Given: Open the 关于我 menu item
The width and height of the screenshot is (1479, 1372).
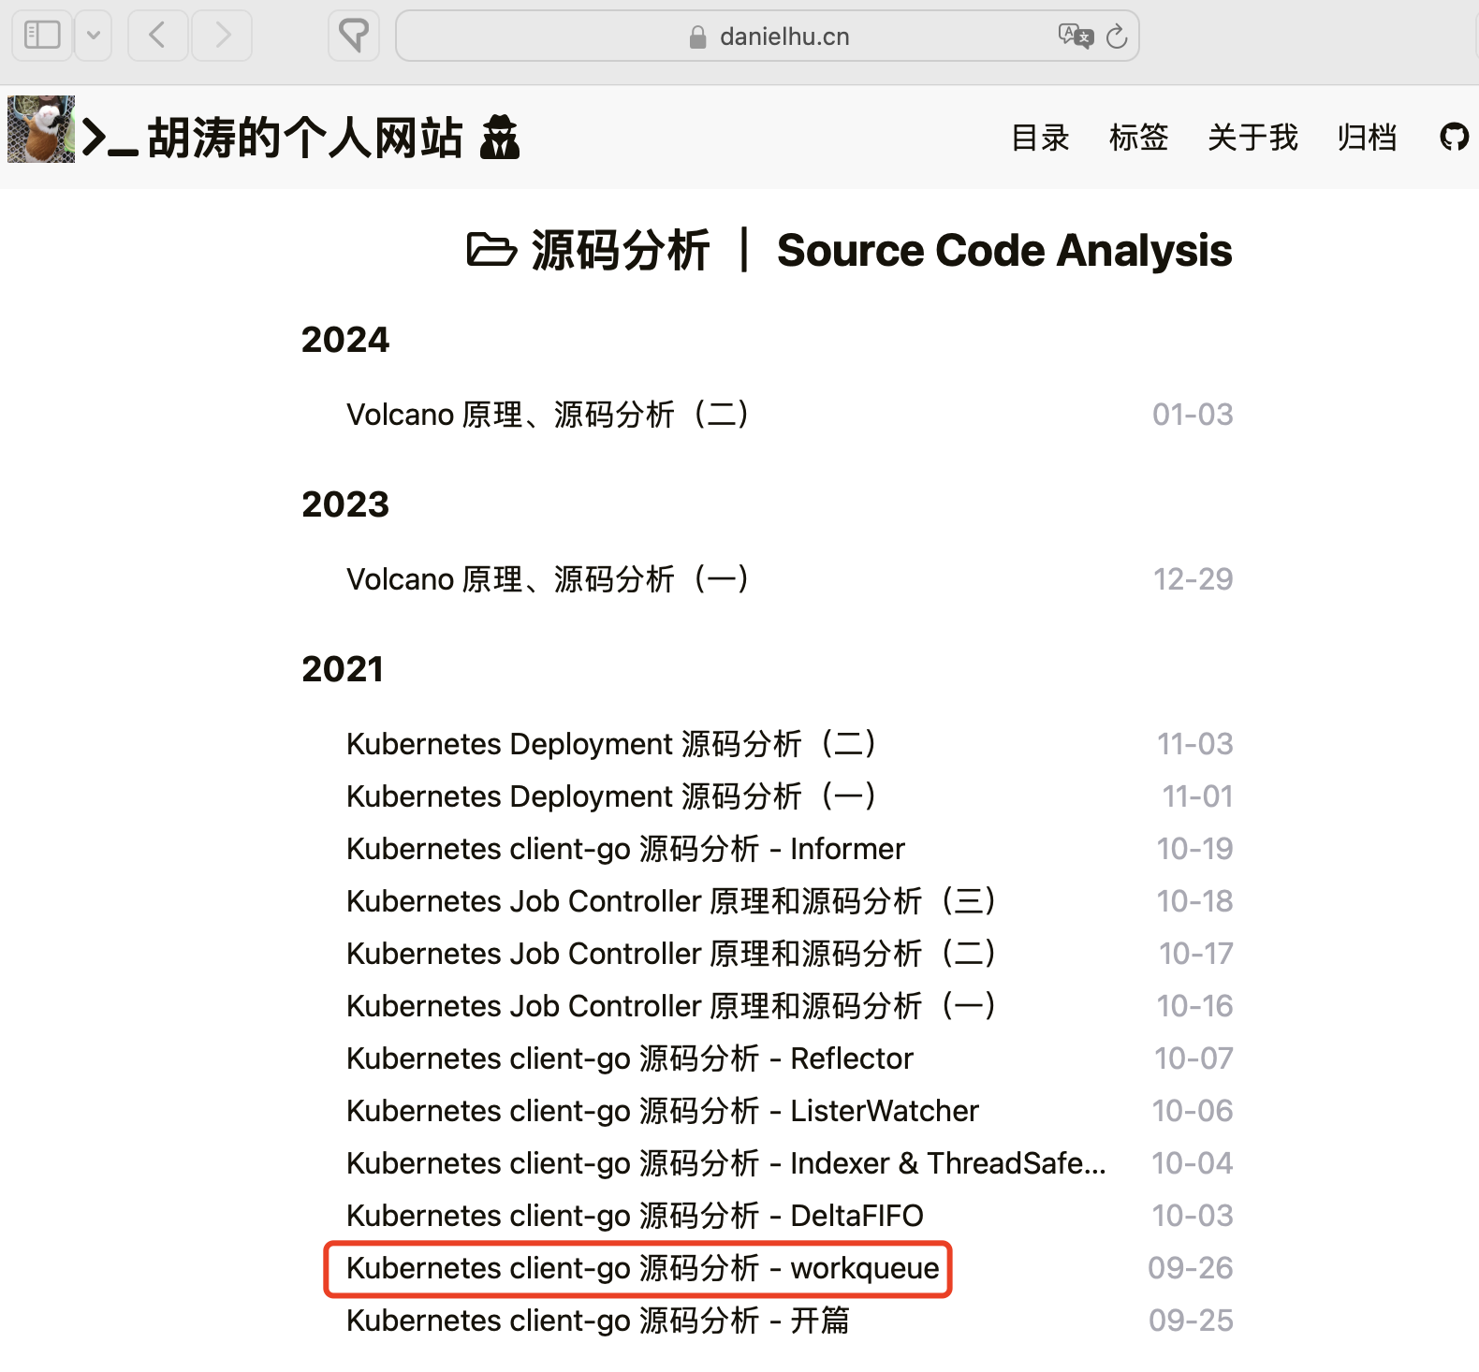Looking at the screenshot, I should coord(1252,138).
